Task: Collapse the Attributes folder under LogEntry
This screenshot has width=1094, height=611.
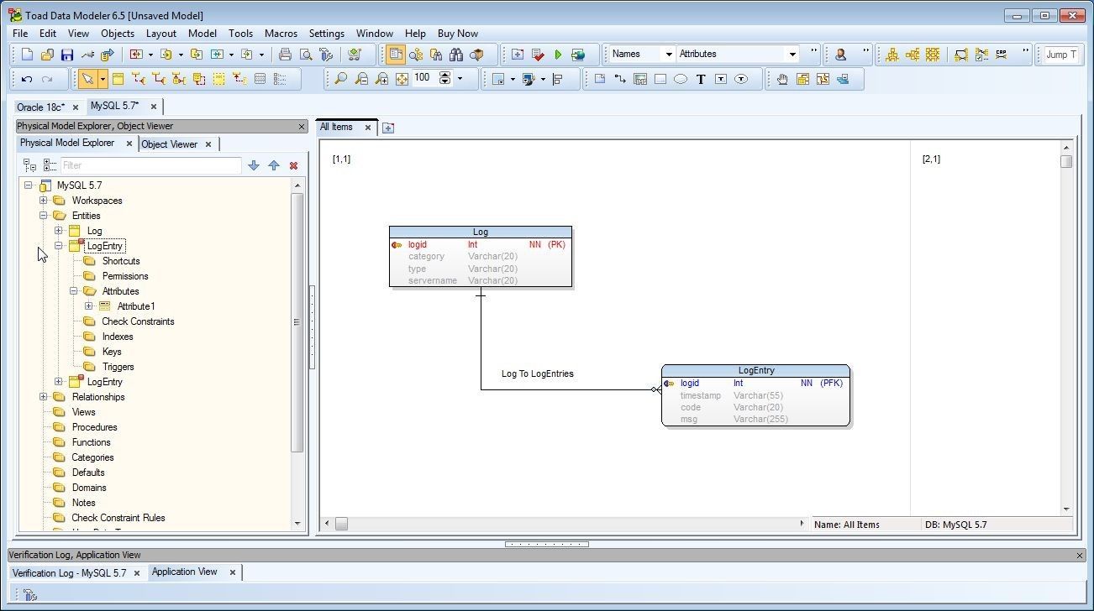Action: 74,291
